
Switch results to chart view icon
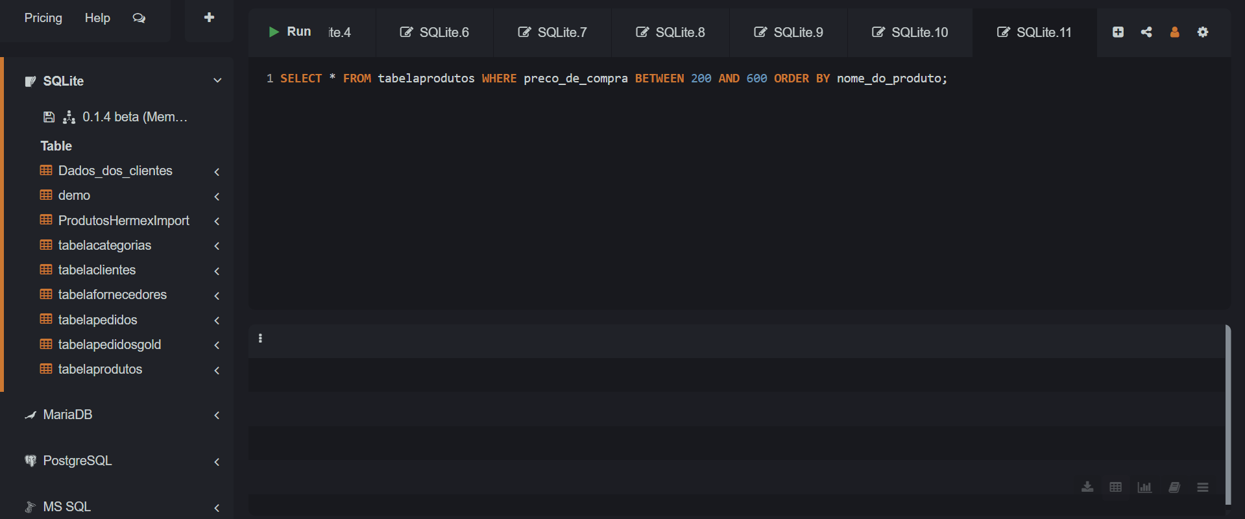click(x=1144, y=487)
